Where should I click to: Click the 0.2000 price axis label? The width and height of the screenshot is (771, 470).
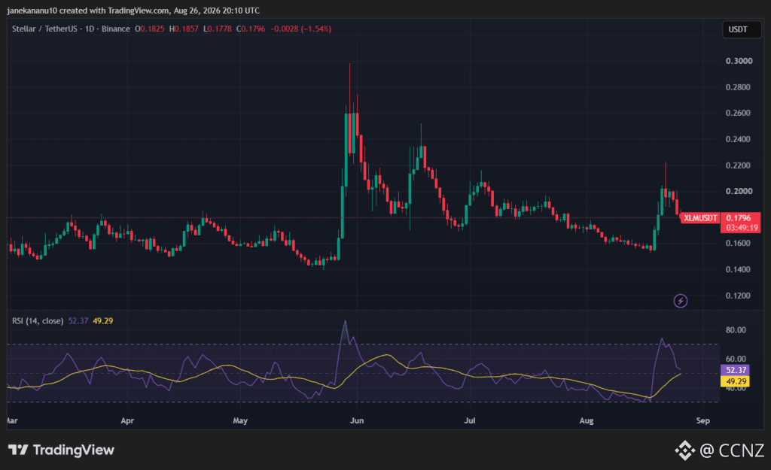tap(739, 191)
